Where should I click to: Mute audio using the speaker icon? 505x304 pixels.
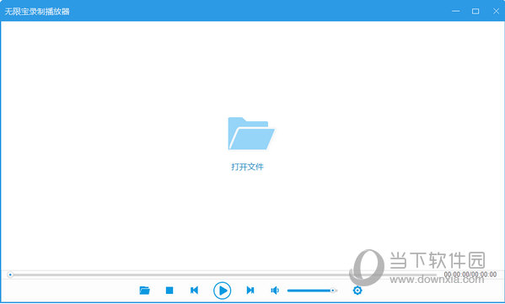click(275, 291)
